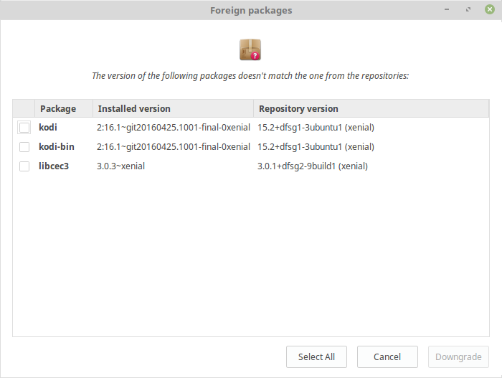Maximize the Foreign packages dialog
This screenshot has height=378, width=502.
coord(468,10)
